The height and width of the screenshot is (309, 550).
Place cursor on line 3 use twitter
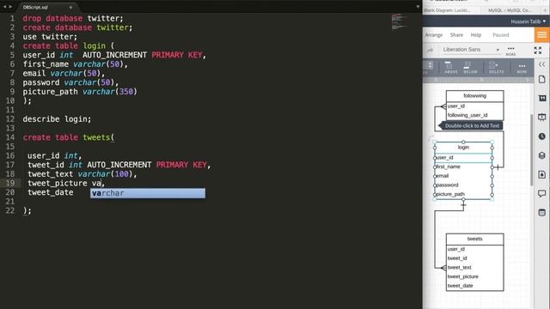(50, 37)
